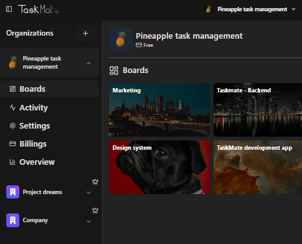Open the Settings sidebar item
Image resolution: width=302 pixels, height=244 pixels.
pos(49,125)
